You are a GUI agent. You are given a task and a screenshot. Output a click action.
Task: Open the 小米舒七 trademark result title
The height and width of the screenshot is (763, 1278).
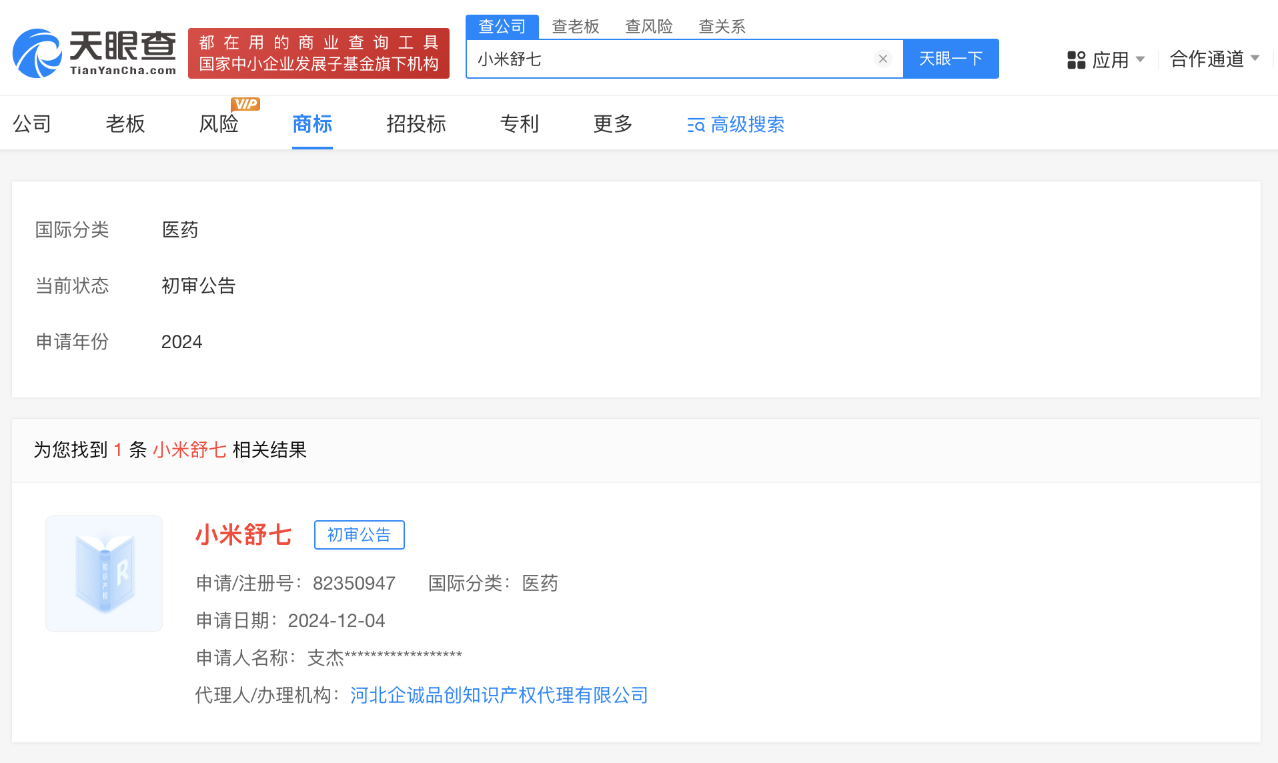click(243, 535)
